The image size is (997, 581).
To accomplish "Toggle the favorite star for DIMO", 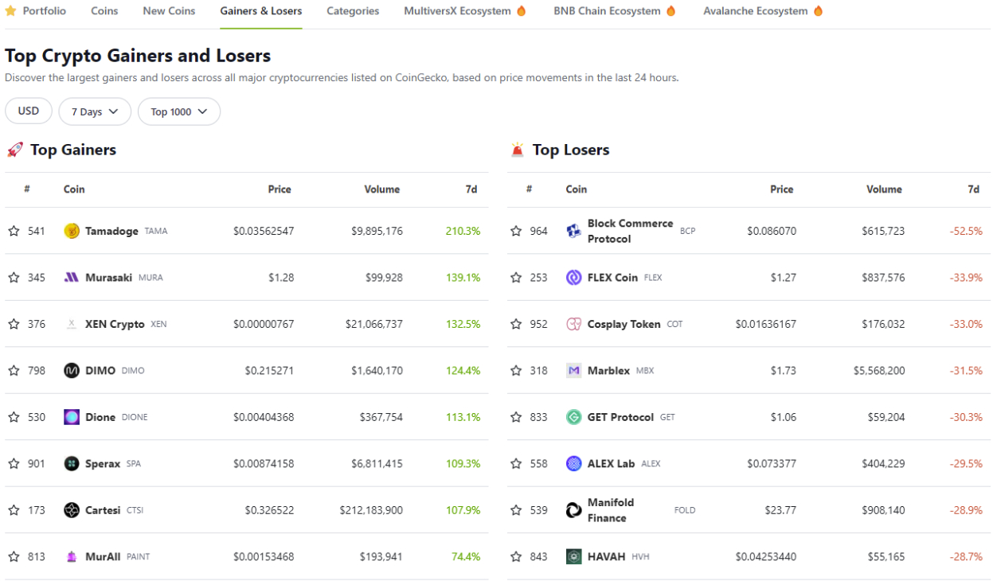I will (x=14, y=370).
